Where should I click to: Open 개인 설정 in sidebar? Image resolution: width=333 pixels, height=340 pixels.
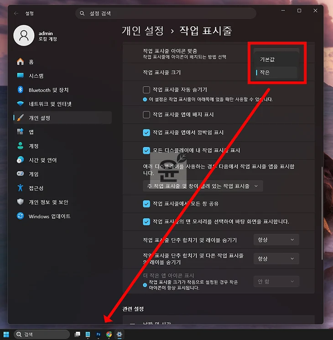pyautogui.click(x=62, y=118)
